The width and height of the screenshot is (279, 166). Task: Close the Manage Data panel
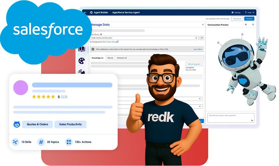pos(203,25)
